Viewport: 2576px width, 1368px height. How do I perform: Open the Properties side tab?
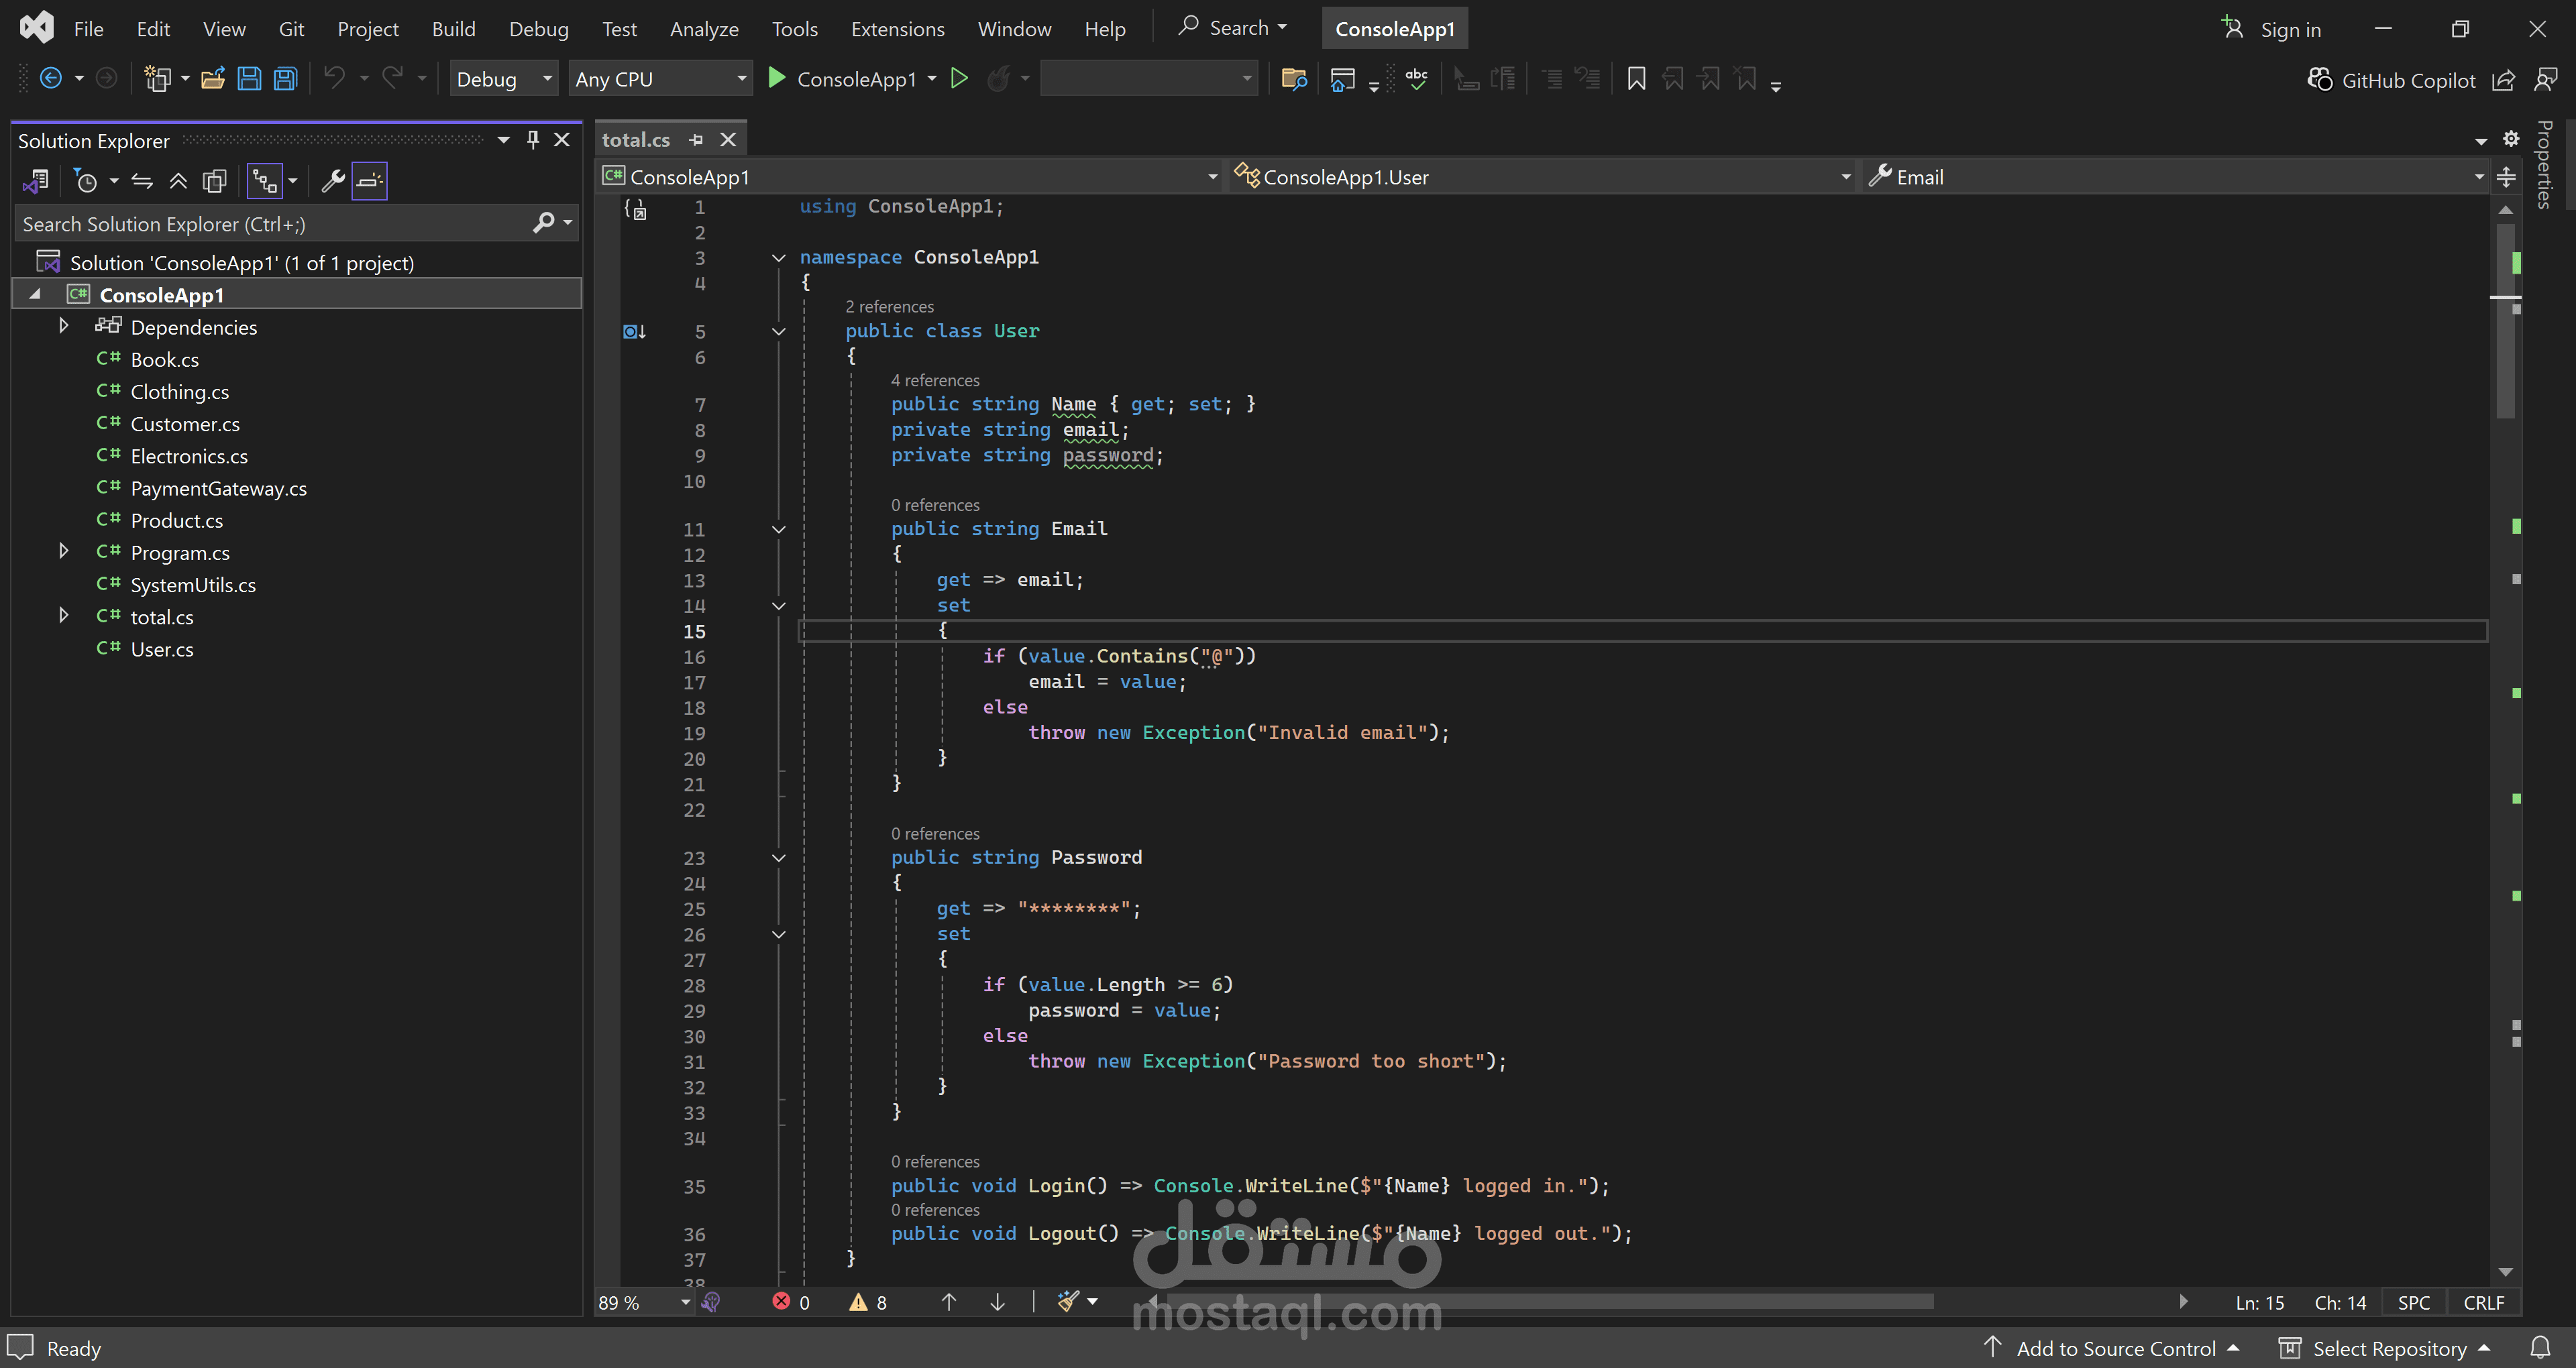click(x=2545, y=165)
